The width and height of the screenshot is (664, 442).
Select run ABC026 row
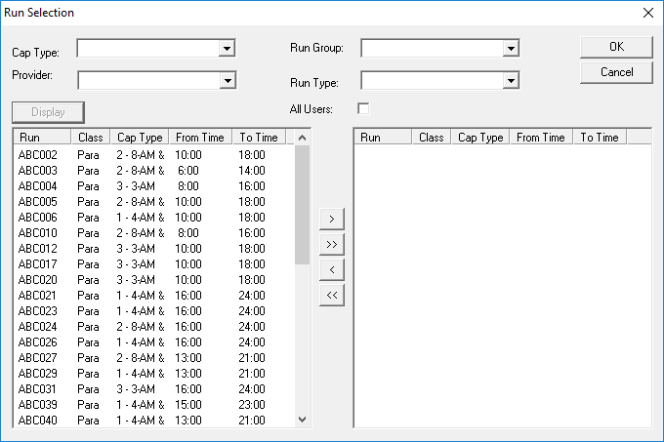click(154, 342)
